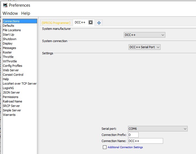Enable Additional Connection Settings checkbox

pos(105,147)
